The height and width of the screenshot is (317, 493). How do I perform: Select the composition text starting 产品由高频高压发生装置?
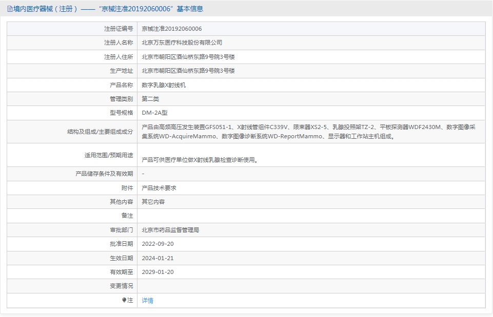point(308,132)
